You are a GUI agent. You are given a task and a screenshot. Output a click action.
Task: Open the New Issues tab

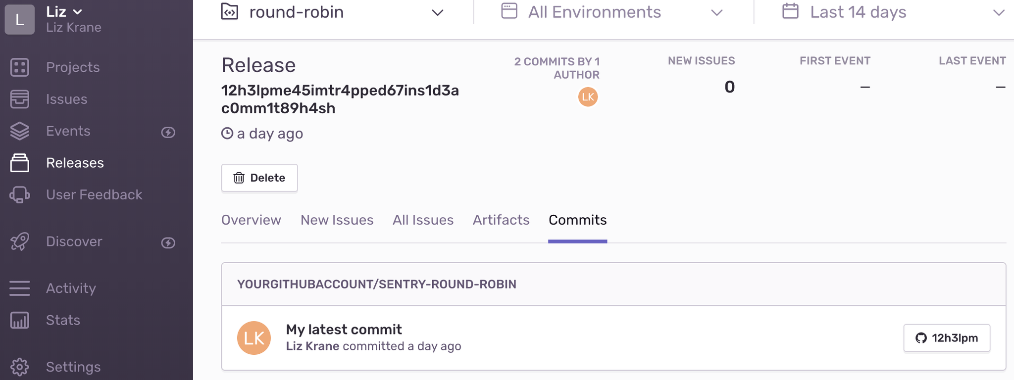(337, 220)
